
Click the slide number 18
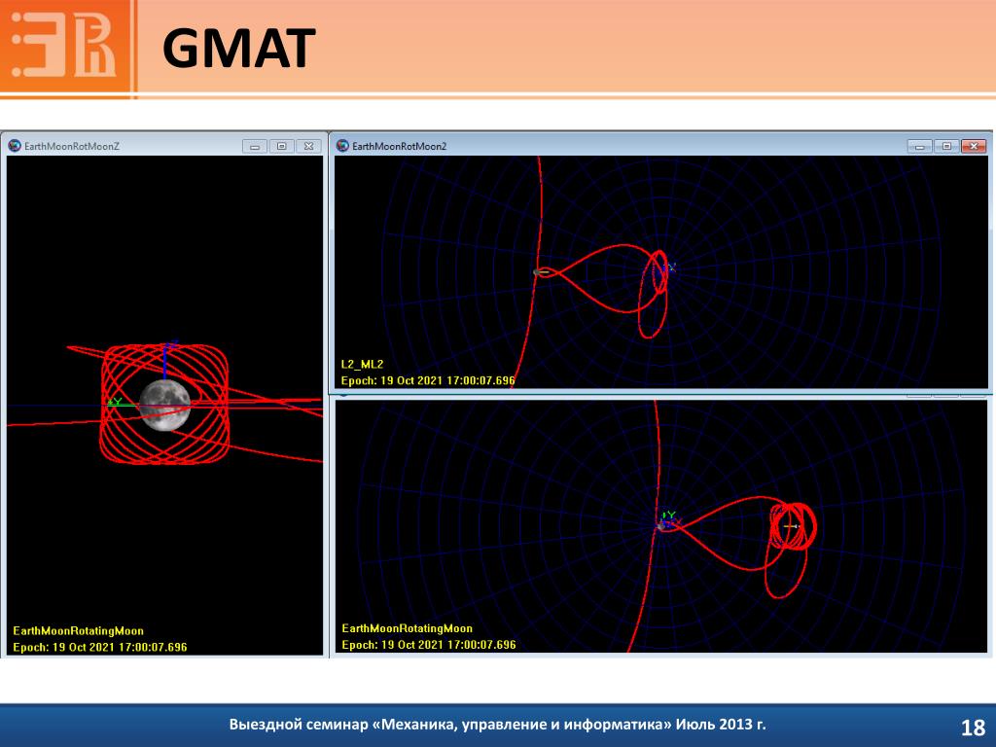coord(973,728)
